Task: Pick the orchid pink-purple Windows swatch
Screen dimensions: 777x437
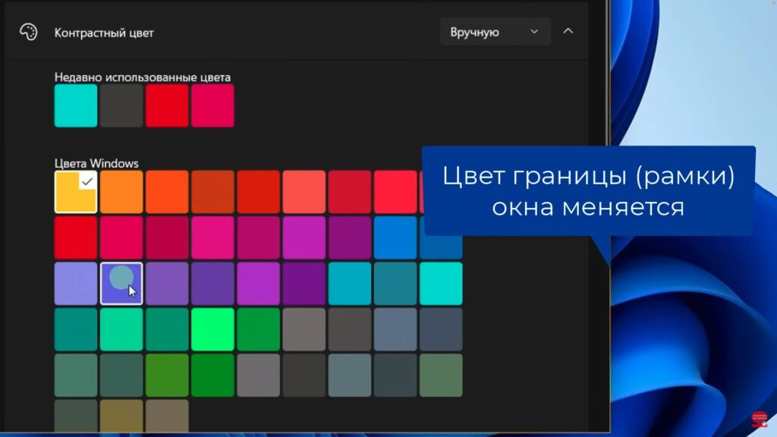Action: (x=304, y=237)
